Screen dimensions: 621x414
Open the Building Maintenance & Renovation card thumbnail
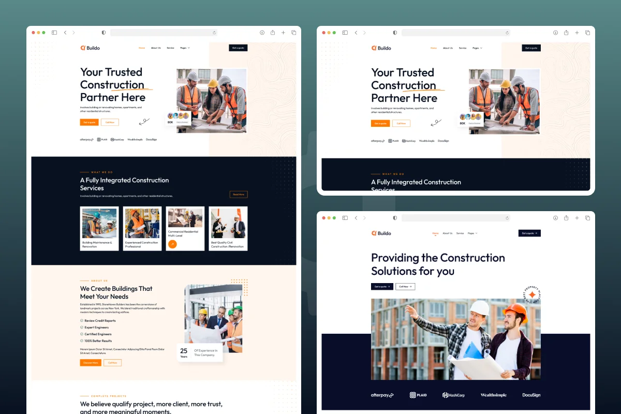coord(99,223)
